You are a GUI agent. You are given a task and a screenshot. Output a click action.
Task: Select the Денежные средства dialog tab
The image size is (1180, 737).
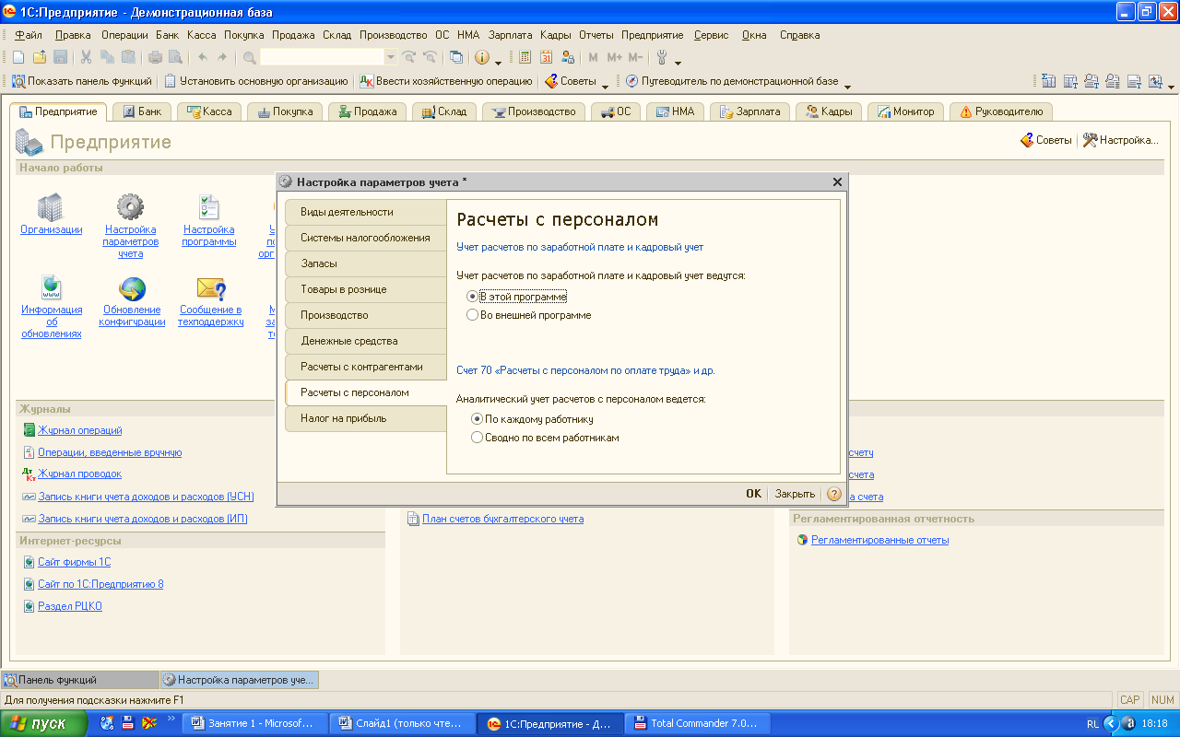365,341
